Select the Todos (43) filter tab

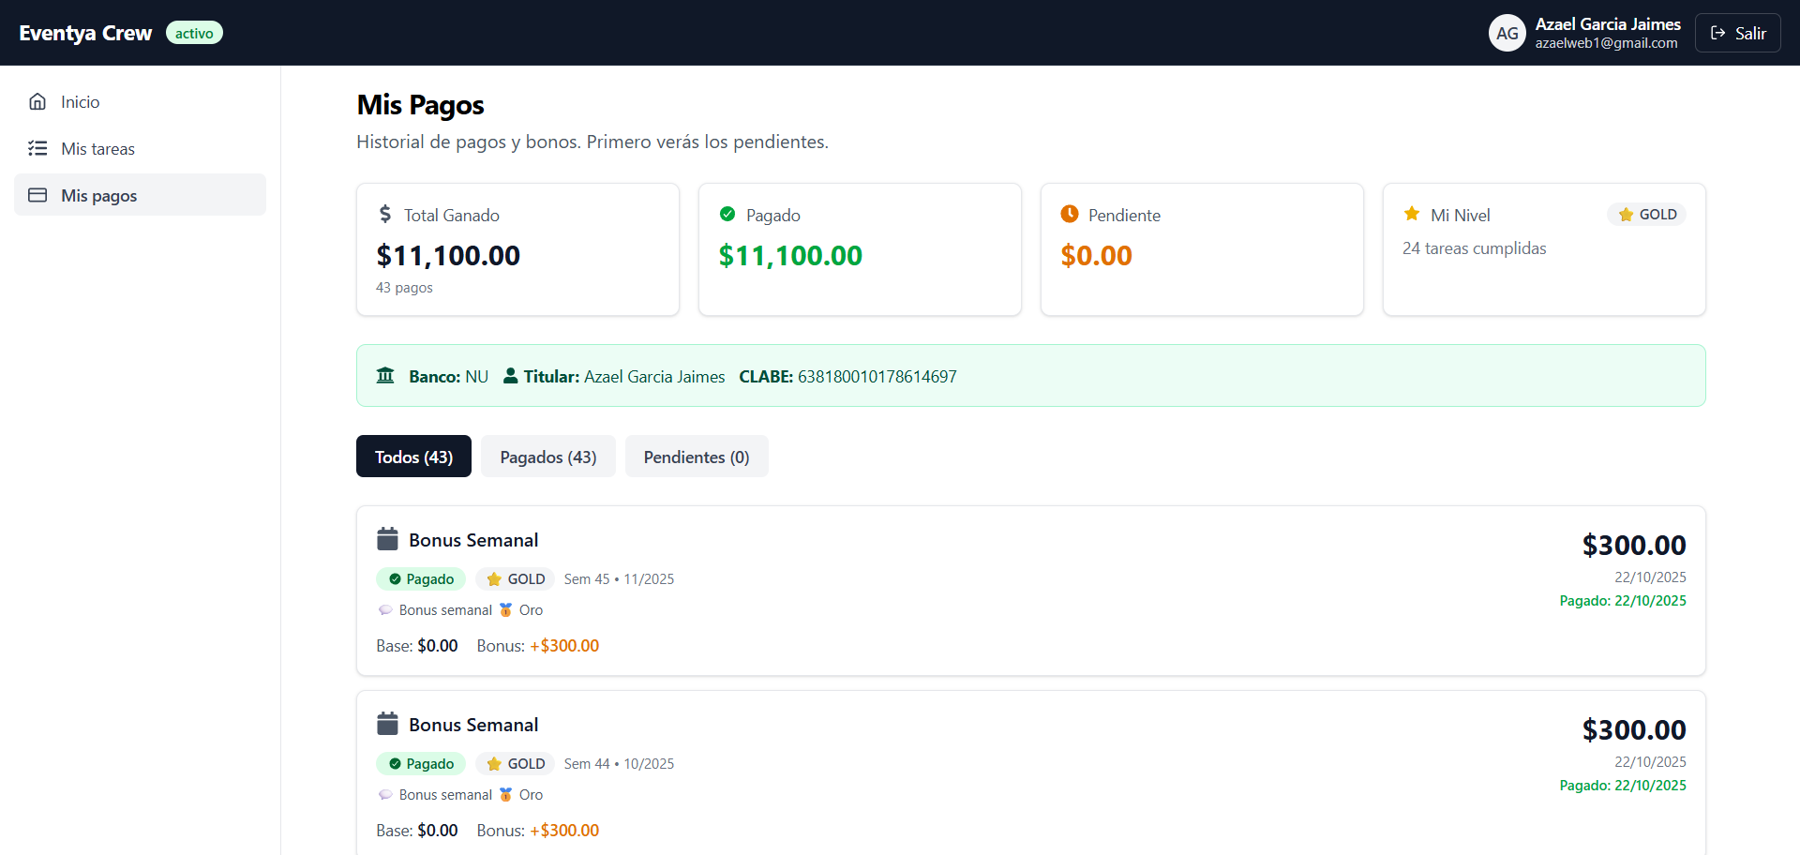[413, 457]
